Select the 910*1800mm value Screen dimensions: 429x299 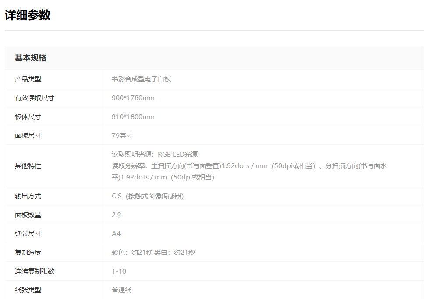point(133,117)
